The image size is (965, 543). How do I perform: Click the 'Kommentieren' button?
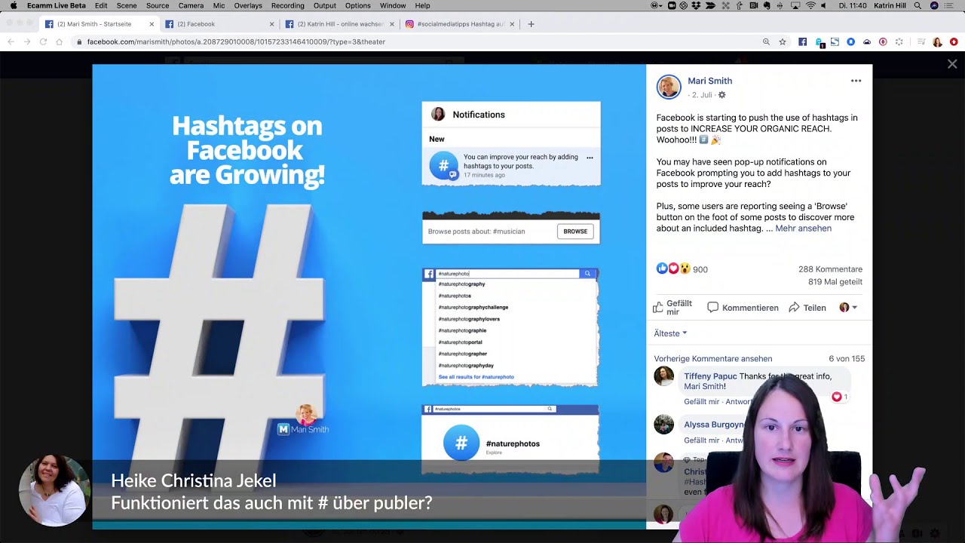tap(743, 308)
